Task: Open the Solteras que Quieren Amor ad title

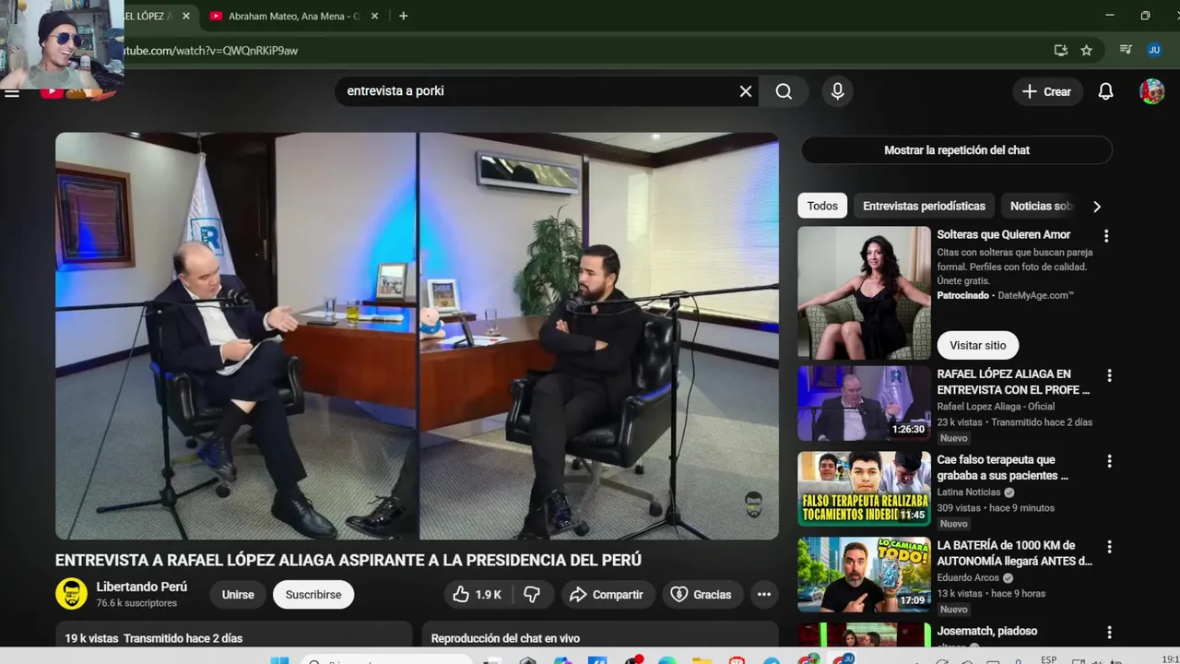Action: tap(1004, 235)
